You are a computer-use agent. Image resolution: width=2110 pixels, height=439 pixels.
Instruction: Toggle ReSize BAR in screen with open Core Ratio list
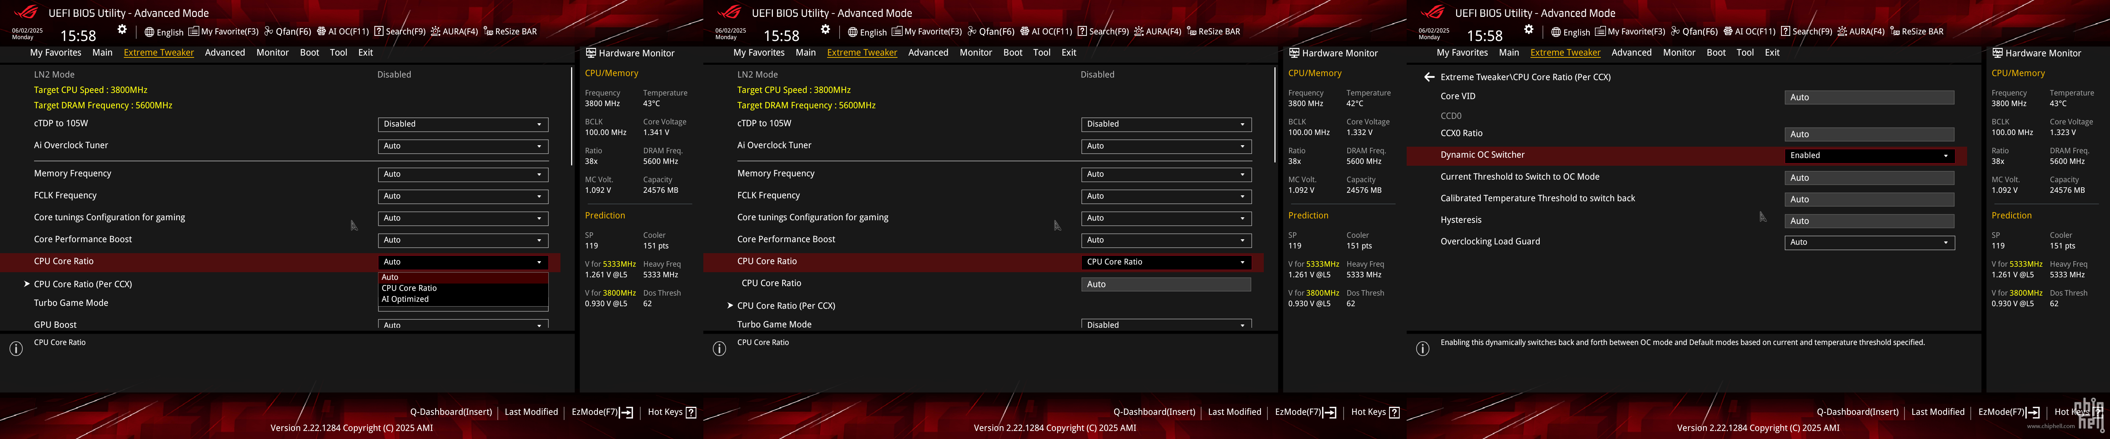(510, 32)
